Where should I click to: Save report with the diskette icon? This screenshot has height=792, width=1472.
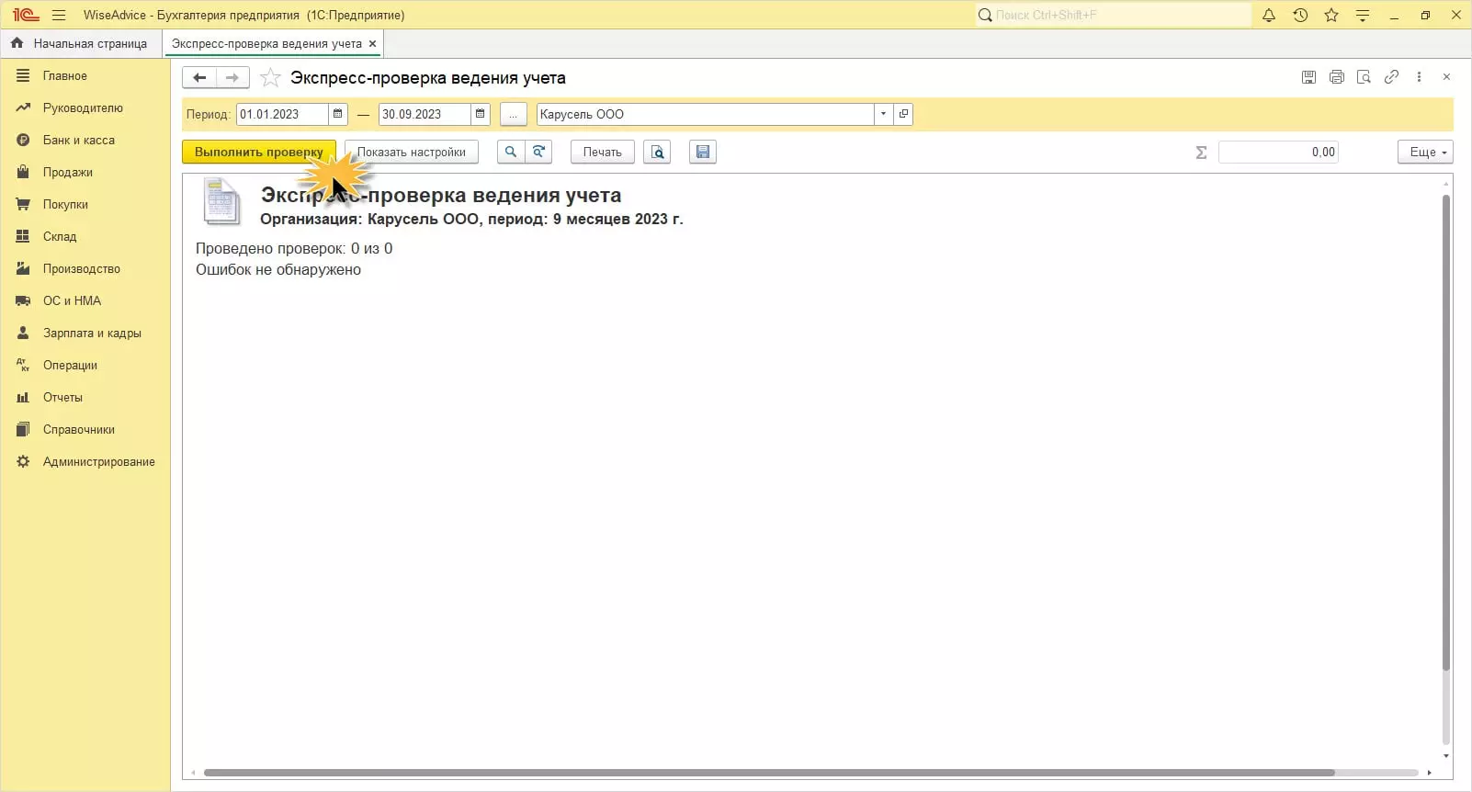[x=703, y=153]
